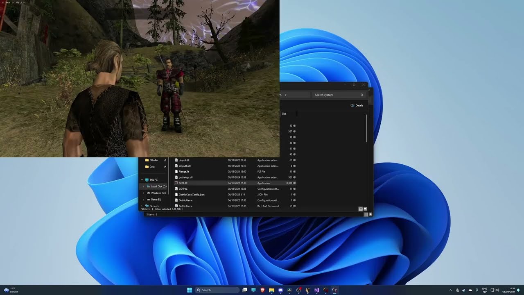Select Dane (E:) in navigation pane
The width and height of the screenshot is (524, 295).
pyautogui.click(x=154, y=200)
